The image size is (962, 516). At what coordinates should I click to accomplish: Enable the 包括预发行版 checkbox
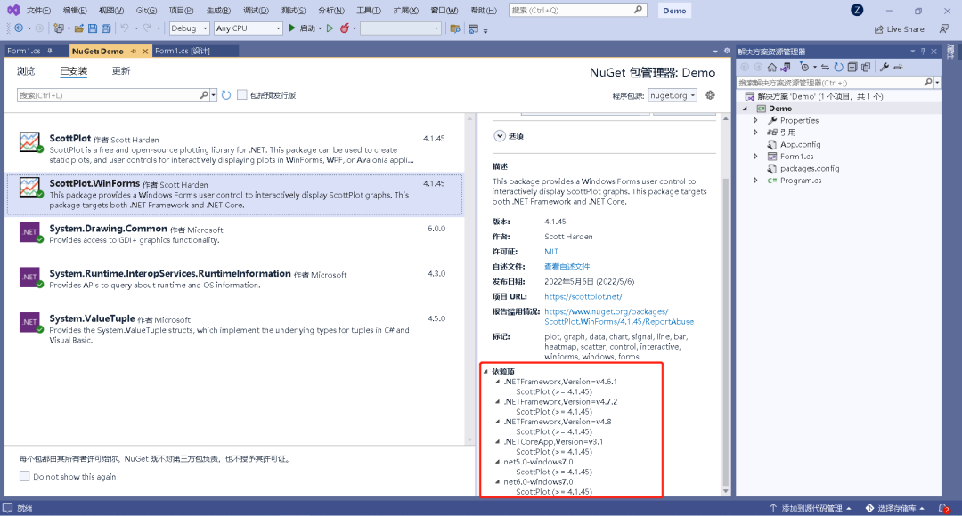pos(241,95)
